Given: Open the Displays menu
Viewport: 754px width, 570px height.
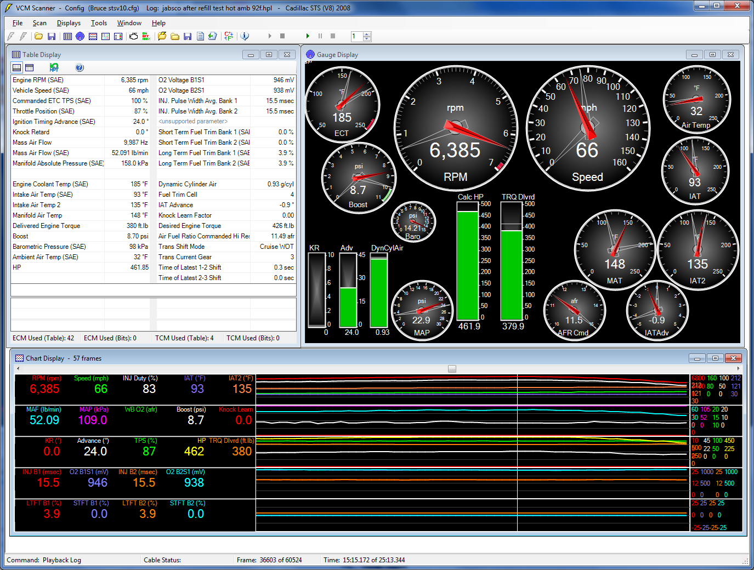Looking at the screenshot, I should tap(69, 23).
